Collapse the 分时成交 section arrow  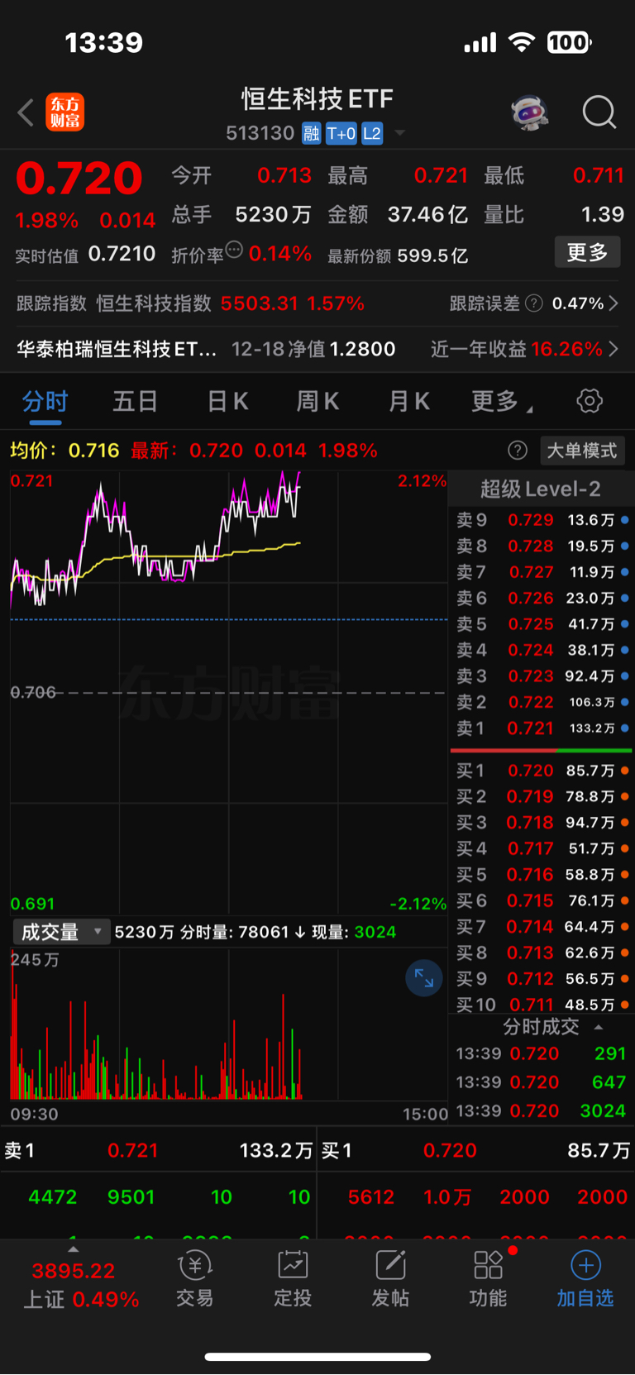pyautogui.click(x=599, y=1027)
